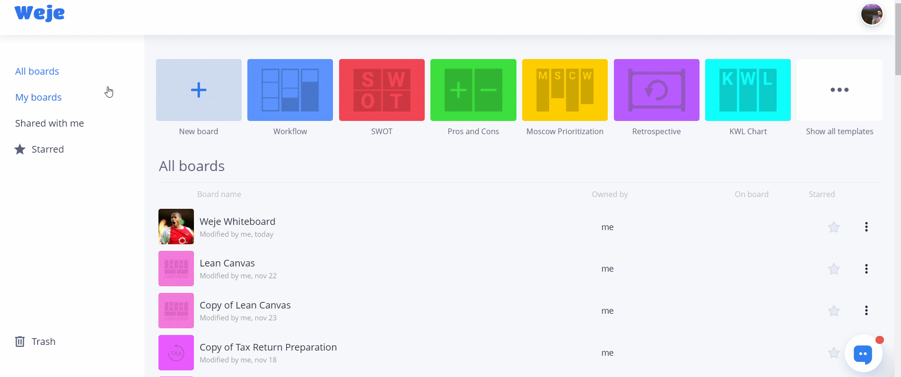This screenshot has height=377, width=901.
Task: Click the Starred star icon in sidebar
Action: pyautogui.click(x=20, y=149)
